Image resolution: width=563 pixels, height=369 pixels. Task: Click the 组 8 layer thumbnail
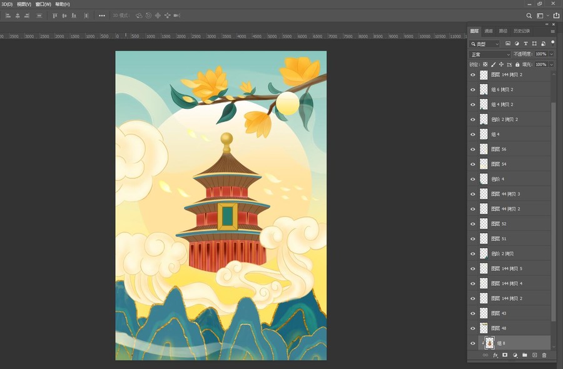490,343
